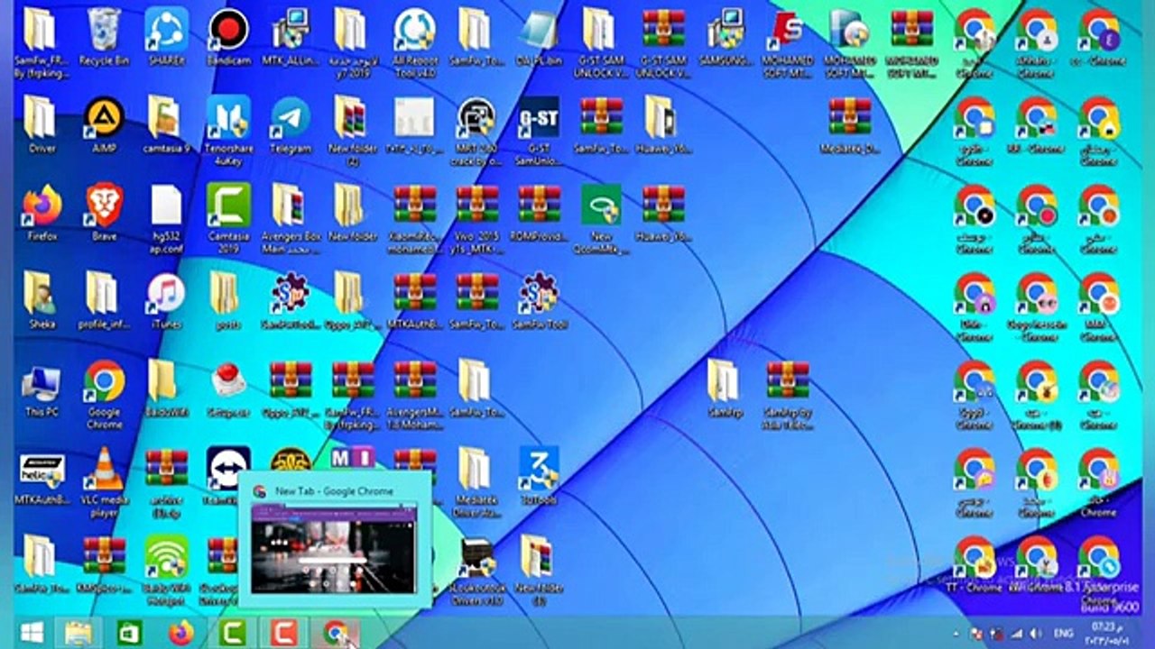Image resolution: width=1155 pixels, height=649 pixels.
Task: Click the Chrome icon on the taskbar
Action: coord(336,633)
